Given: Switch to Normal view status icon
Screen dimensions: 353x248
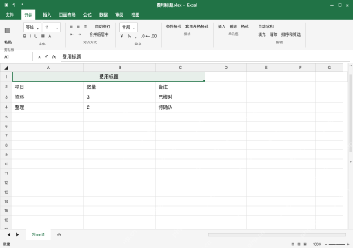Looking at the screenshot, I should (x=293, y=244).
